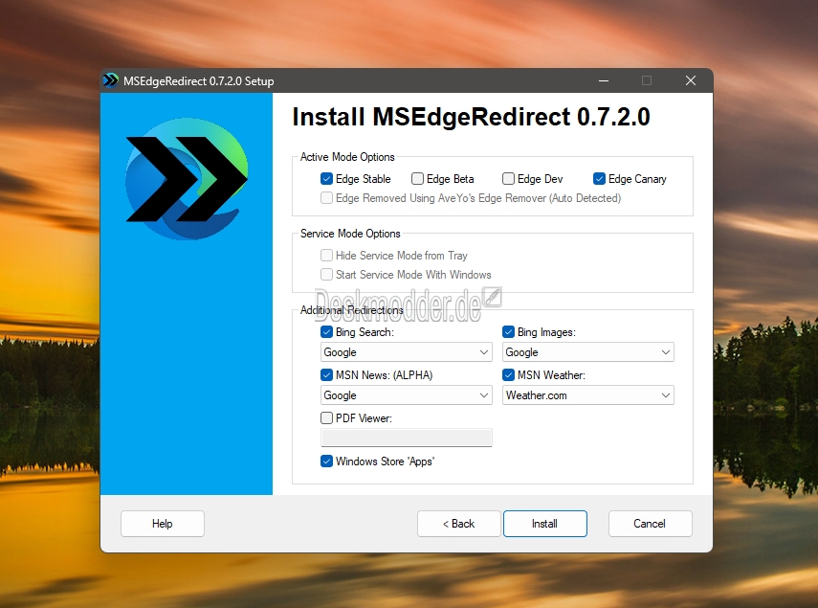Toggle the MSN News (ALPHA) checkbox
818x608 pixels.
tap(326, 374)
